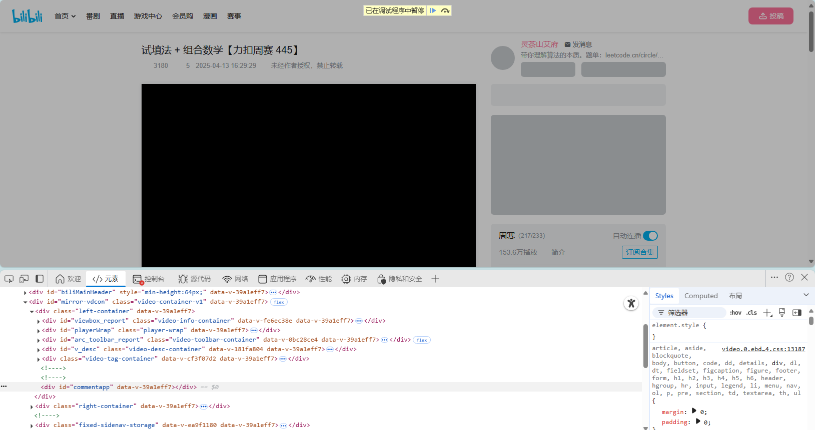Click 简介 in the collection panel
Image resolution: width=815 pixels, height=430 pixels.
(558, 252)
